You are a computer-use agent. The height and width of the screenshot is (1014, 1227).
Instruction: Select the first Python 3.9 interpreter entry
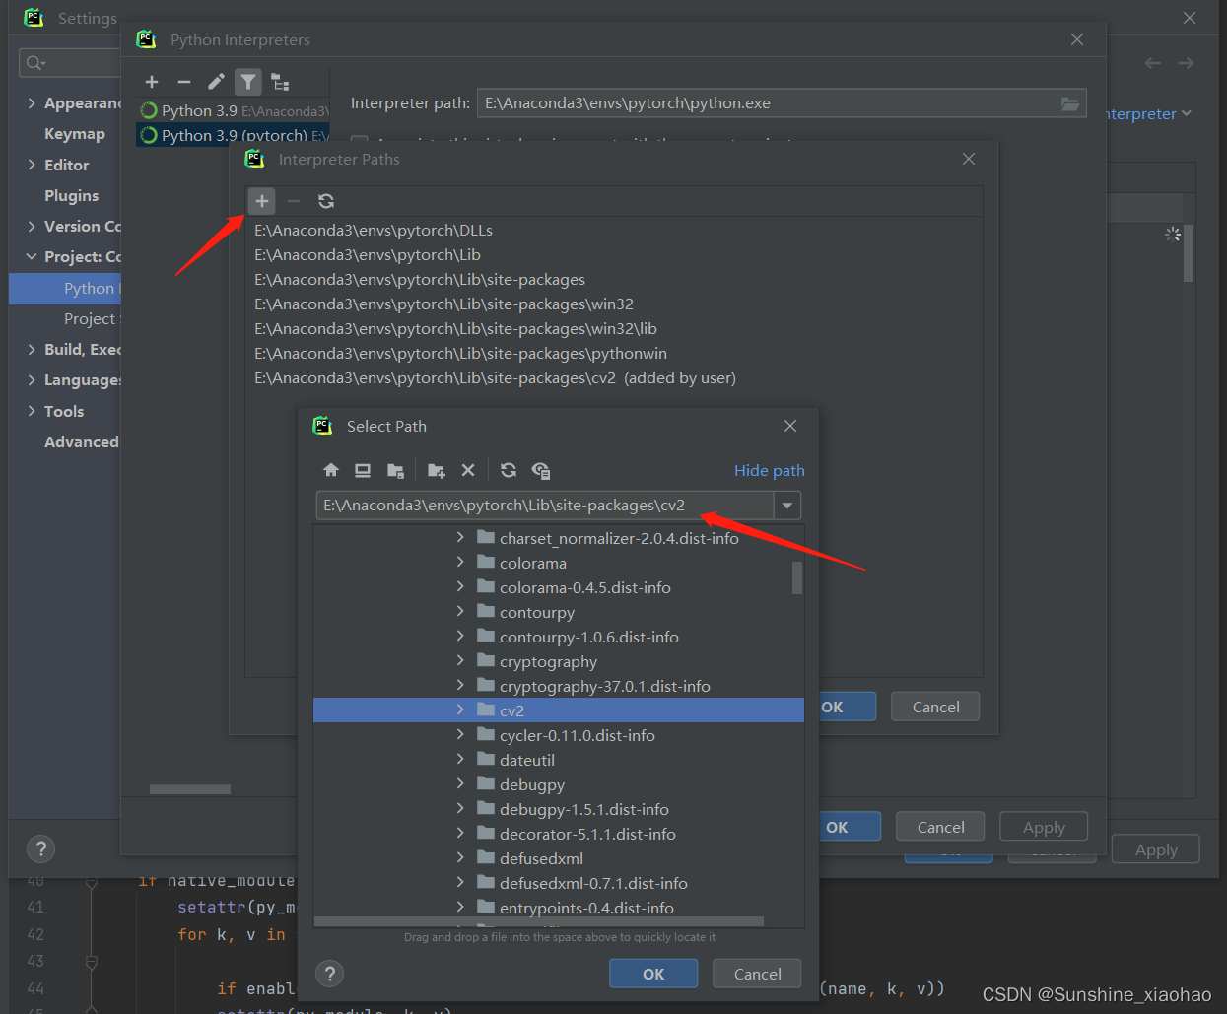[234, 110]
